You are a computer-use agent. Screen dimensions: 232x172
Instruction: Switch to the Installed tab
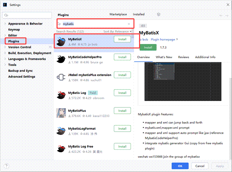tap(139, 14)
